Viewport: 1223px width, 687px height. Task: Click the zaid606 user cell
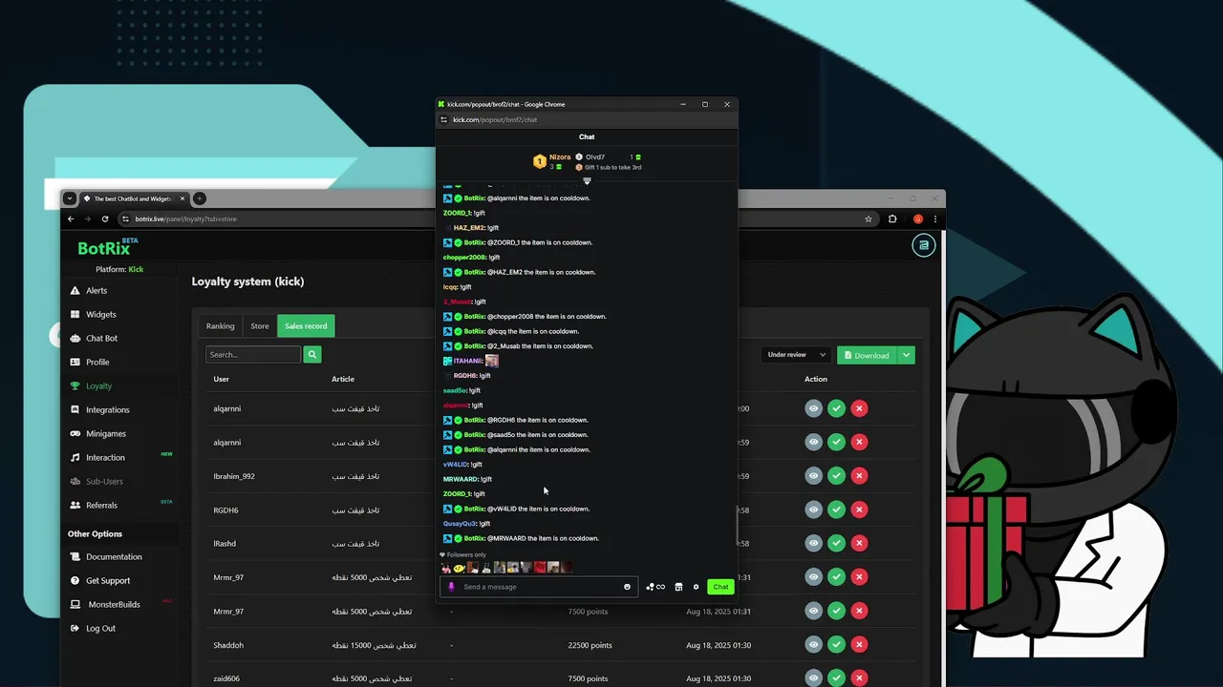pyautogui.click(x=226, y=678)
